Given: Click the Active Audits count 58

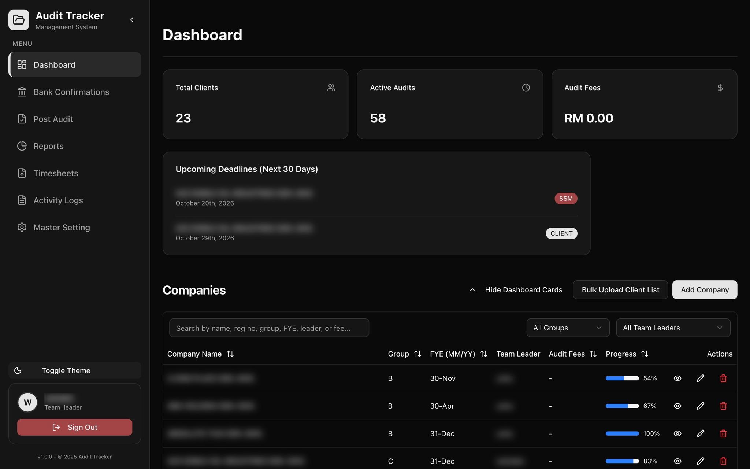Looking at the screenshot, I should point(378,118).
